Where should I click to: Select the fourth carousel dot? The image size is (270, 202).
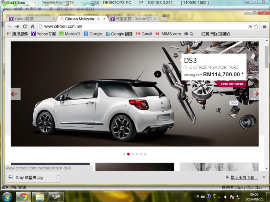[137, 154]
